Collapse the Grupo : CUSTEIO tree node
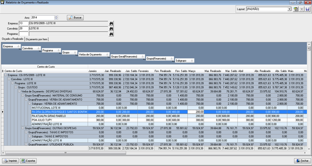The height and width of the screenshot is (166, 312). coord(16,87)
